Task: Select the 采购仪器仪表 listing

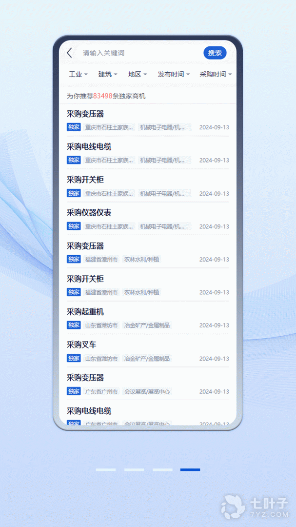Action: pyautogui.click(x=89, y=212)
